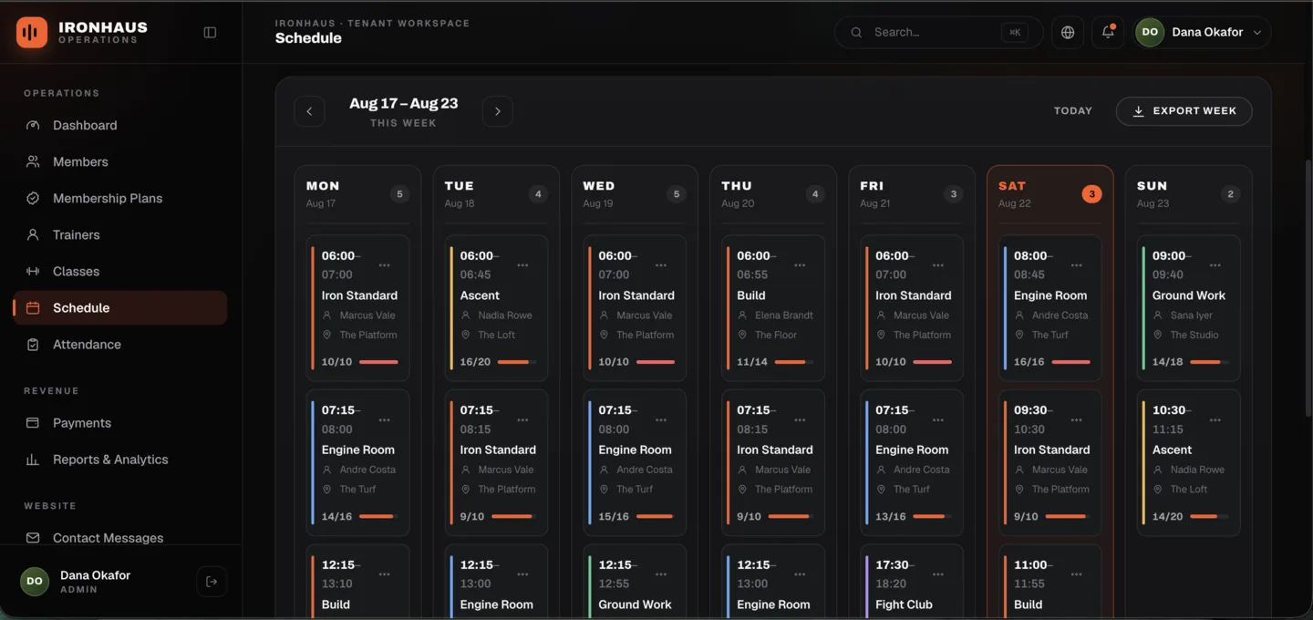The height and width of the screenshot is (620, 1313).
Task: Click The Loft location on Tuesday Ascent
Action: 497,335
